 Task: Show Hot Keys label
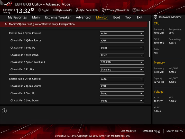point(141,10)
